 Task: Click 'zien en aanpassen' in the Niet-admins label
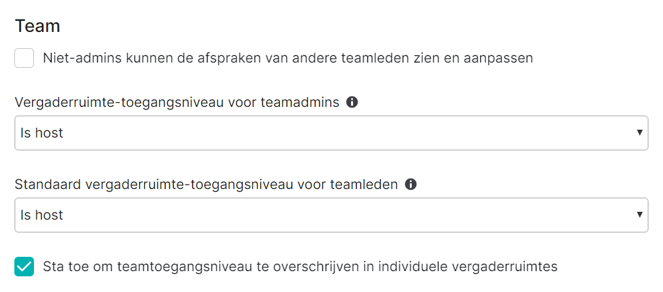(x=480, y=58)
